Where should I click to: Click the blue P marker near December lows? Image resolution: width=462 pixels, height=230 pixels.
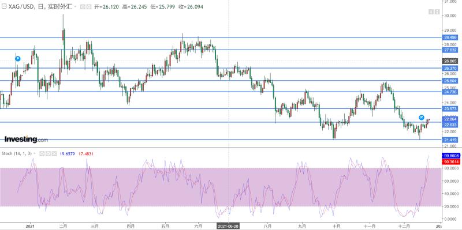tap(422, 118)
